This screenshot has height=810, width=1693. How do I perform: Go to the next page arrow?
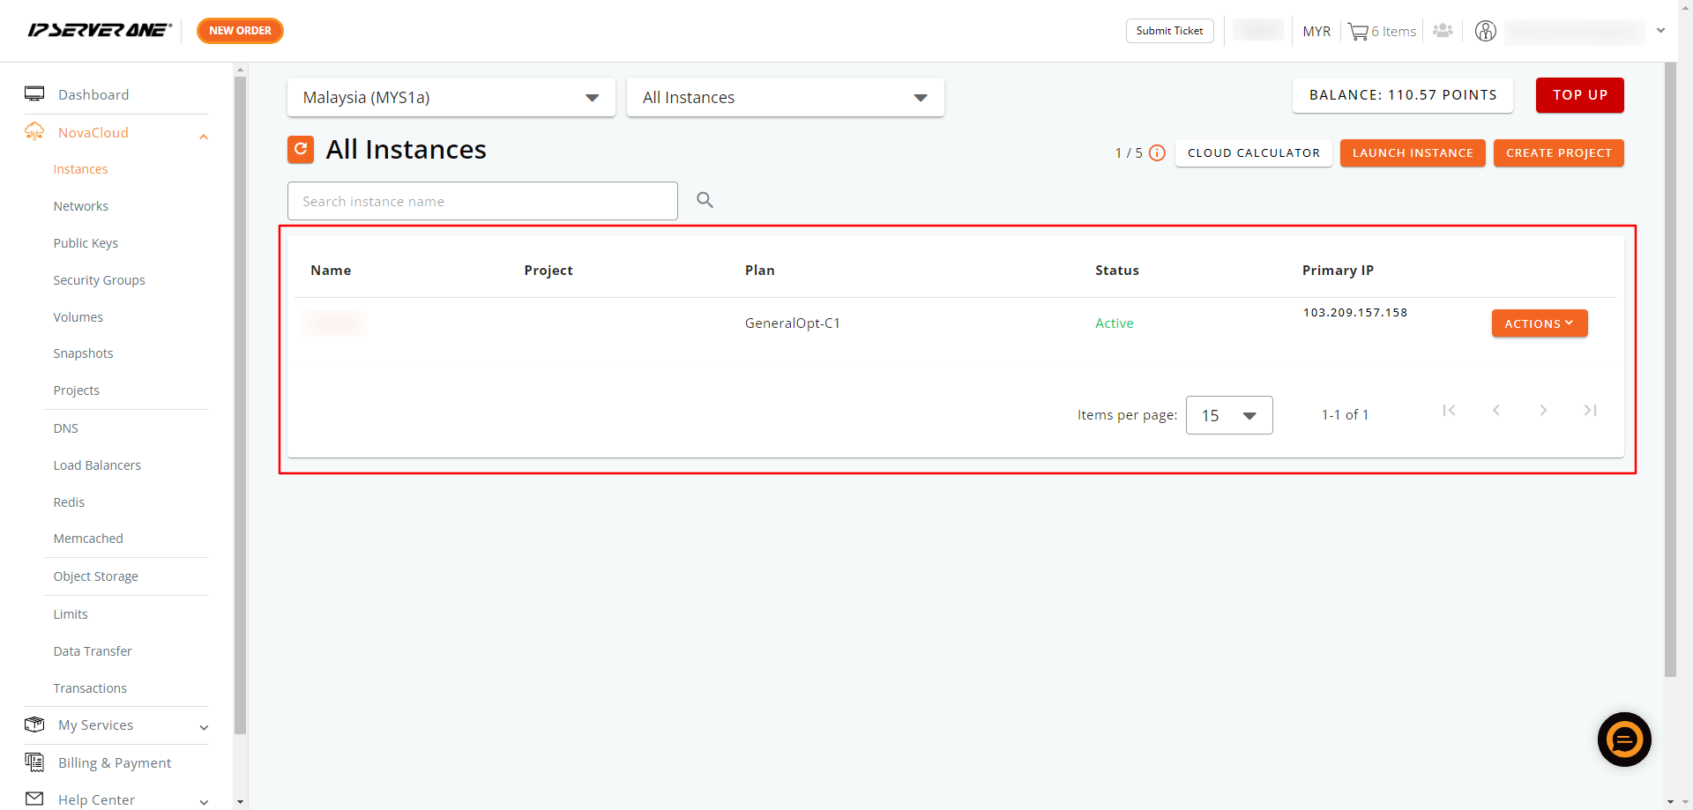(1543, 411)
